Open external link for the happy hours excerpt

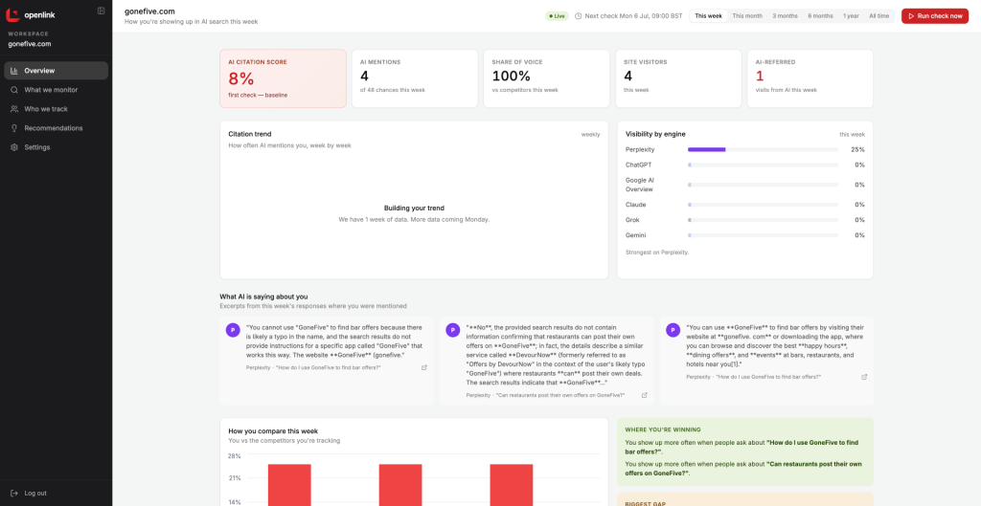pyautogui.click(x=865, y=377)
